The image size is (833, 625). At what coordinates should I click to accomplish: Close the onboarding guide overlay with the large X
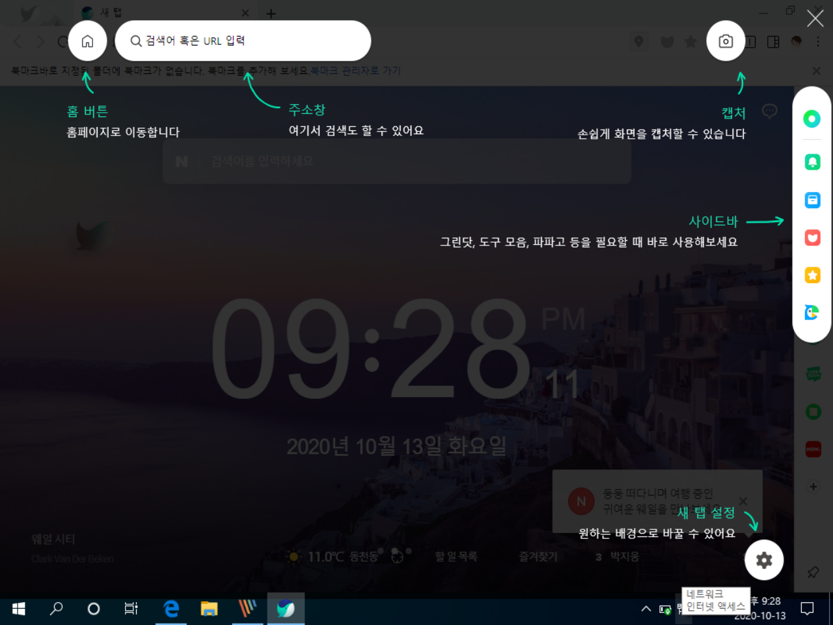pyautogui.click(x=815, y=18)
